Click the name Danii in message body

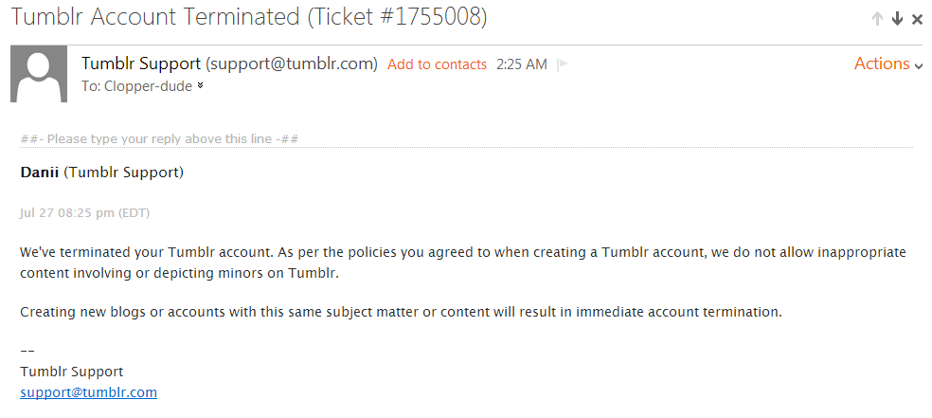pyautogui.click(x=39, y=173)
